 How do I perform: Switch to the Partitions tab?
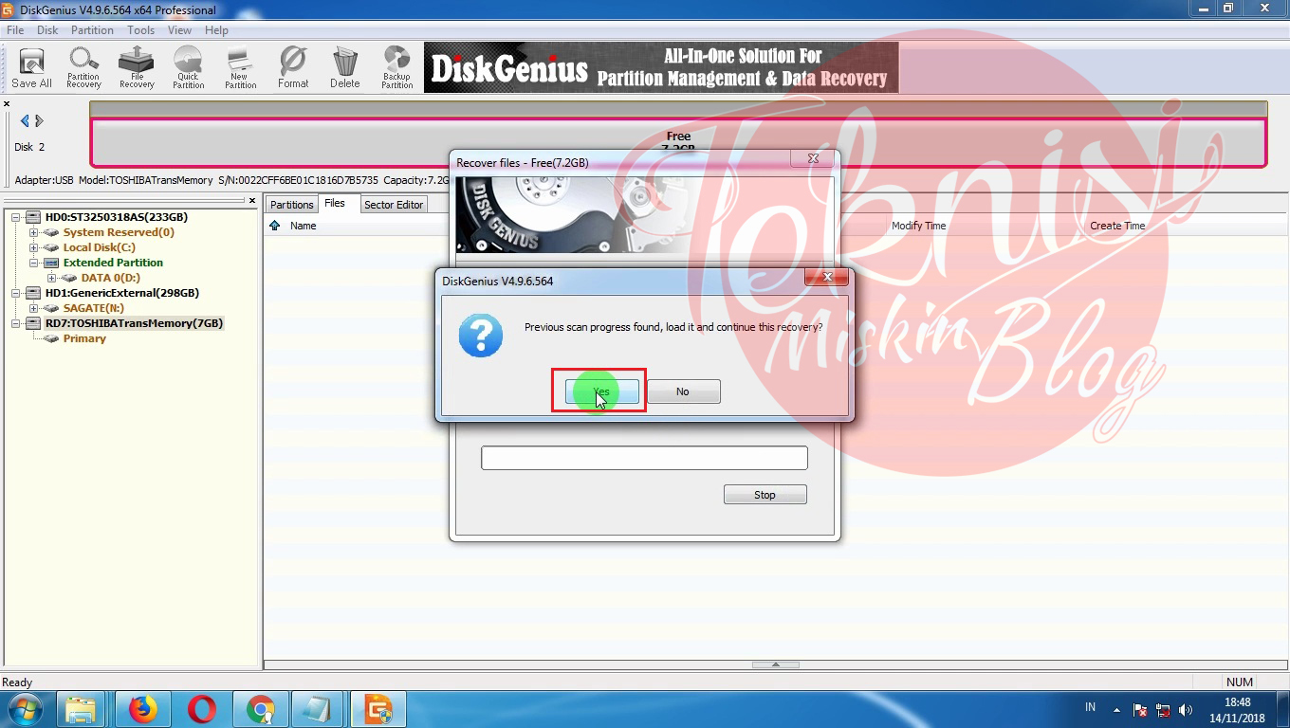click(291, 205)
